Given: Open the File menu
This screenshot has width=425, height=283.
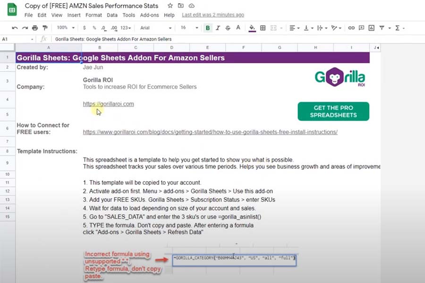Looking at the screenshot, I should click(28, 15).
